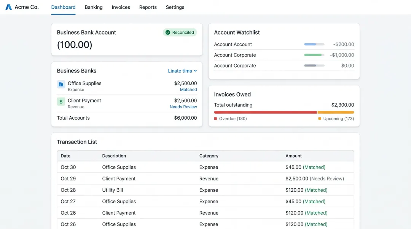This screenshot has height=229, width=411.
Task: Click $2,500.00 (Needs Review) amount in table
Action: [315, 178]
